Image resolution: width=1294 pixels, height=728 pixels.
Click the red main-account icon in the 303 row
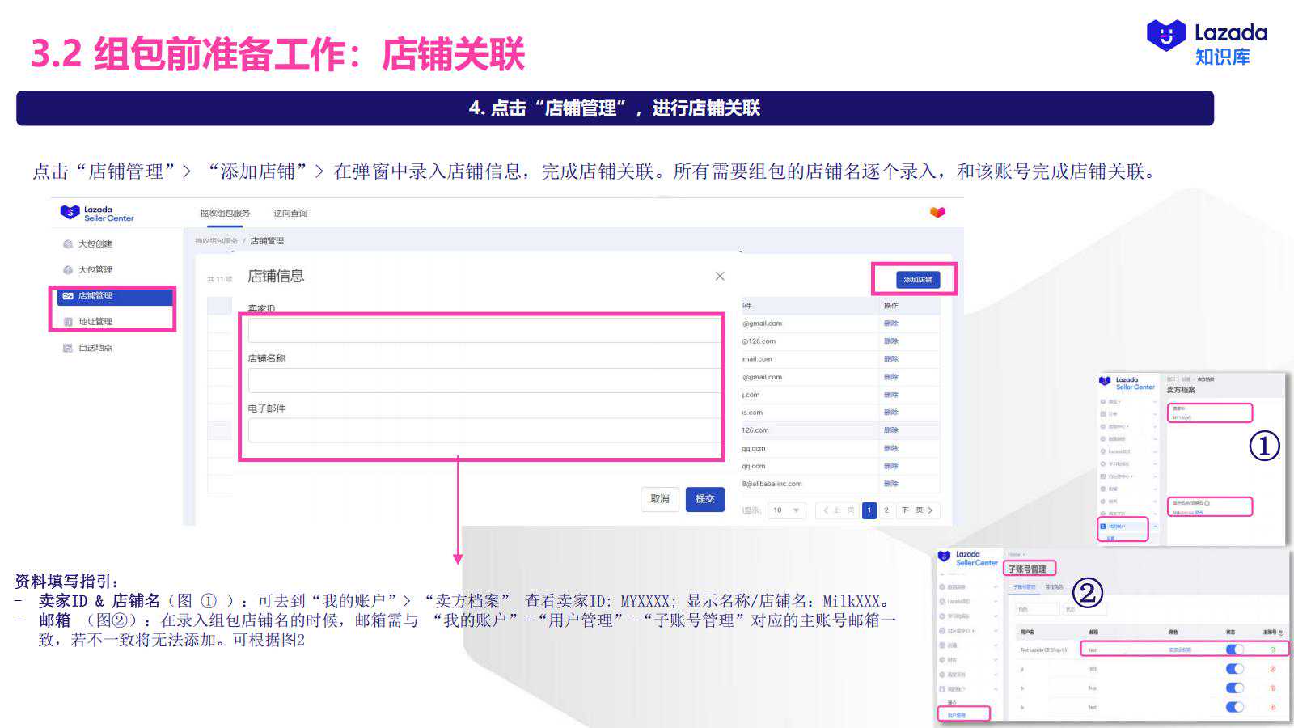pyautogui.click(x=1272, y=669)
